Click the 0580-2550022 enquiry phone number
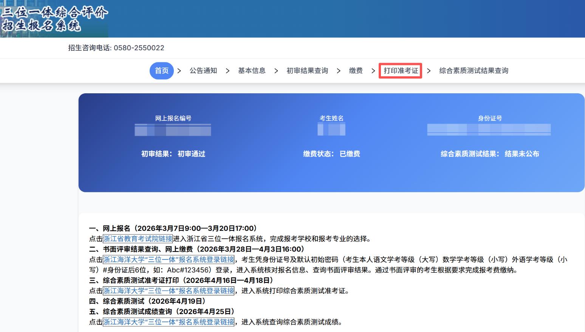Viewport: 585px width, 332px height. pos(139,48)
